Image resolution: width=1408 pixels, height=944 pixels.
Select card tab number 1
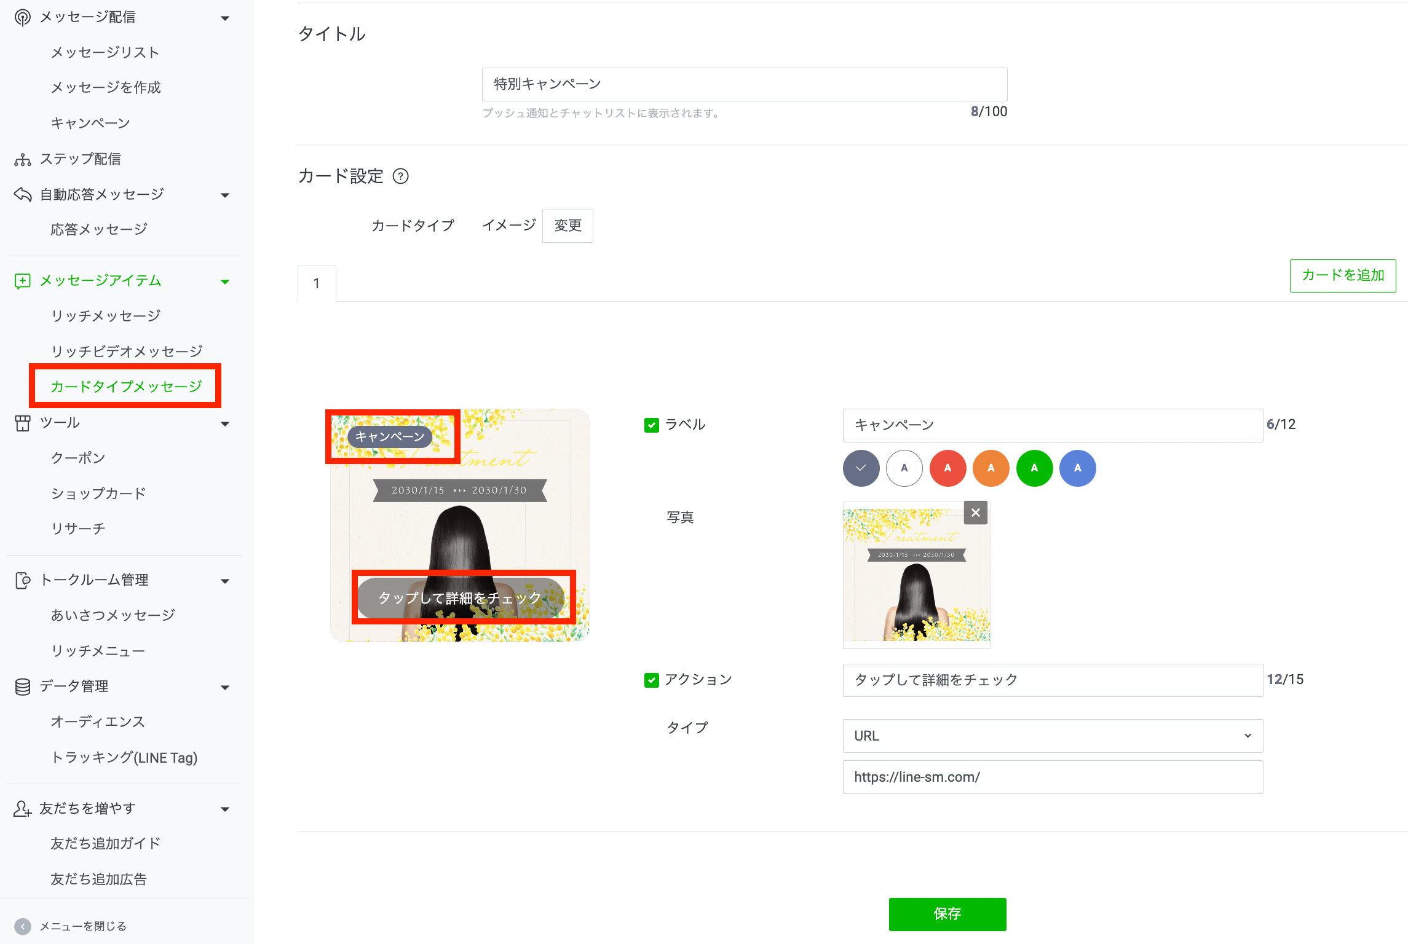tap(317, 283)
